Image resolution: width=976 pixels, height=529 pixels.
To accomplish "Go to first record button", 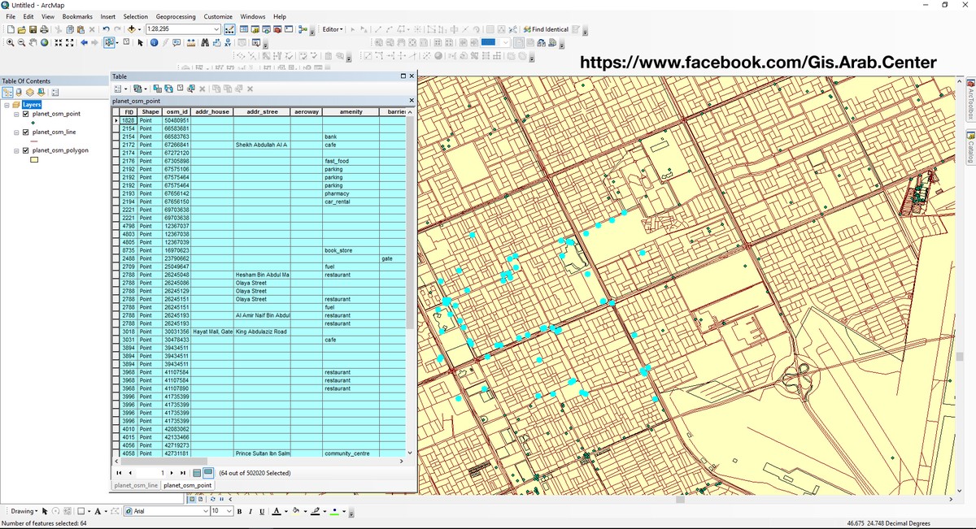I will (x=119, y=472).
